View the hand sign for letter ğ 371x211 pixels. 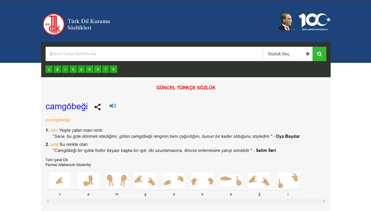click(259, 180)
